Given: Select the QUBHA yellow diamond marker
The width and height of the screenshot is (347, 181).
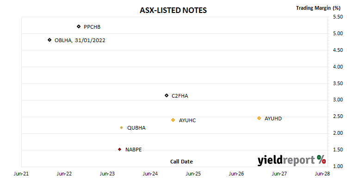Looking at the screenshot, I should (x=121, y=128).
